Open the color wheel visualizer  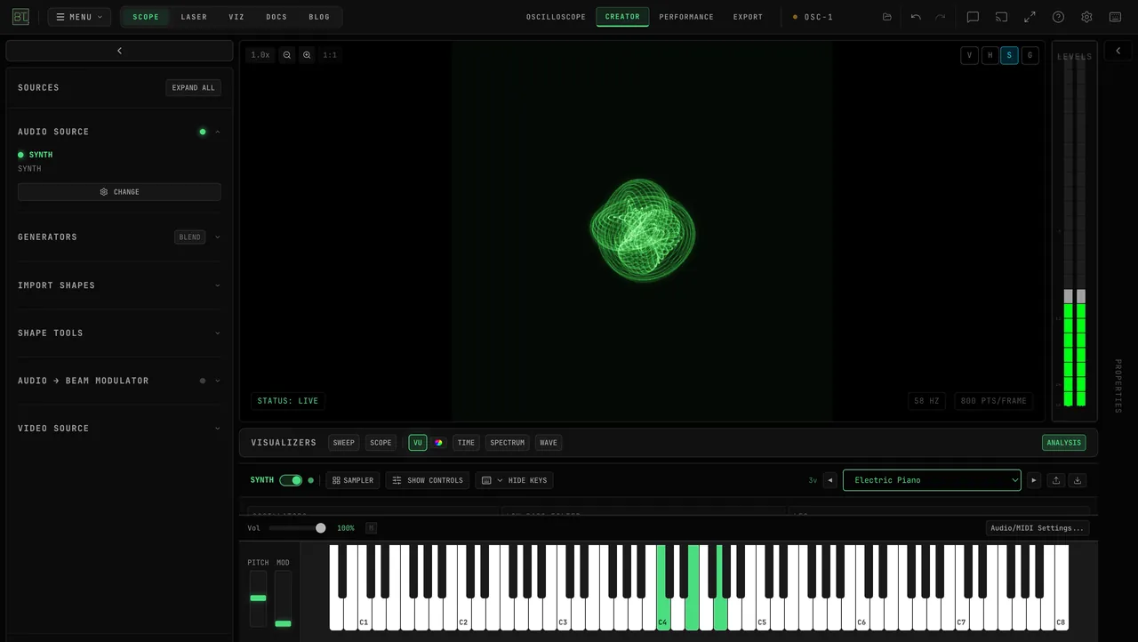[438, 443]
